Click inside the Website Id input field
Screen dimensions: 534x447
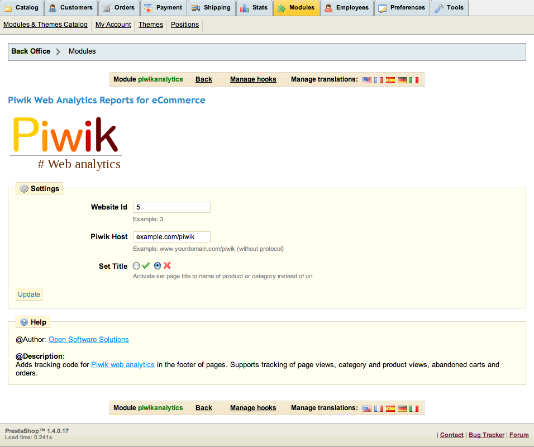[171, 207]
